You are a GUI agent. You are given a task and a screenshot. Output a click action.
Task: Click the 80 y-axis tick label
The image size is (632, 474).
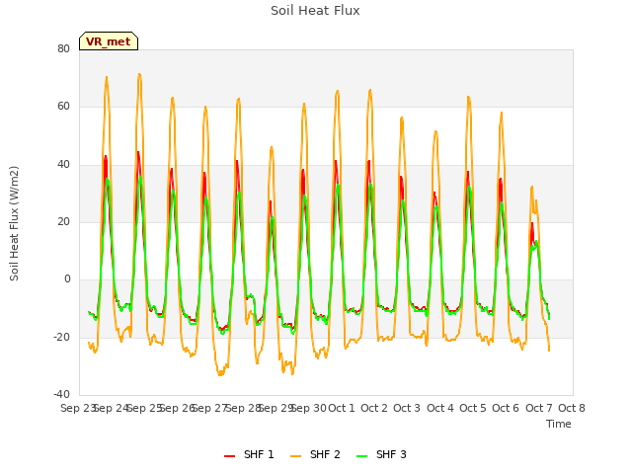(63, 48)
